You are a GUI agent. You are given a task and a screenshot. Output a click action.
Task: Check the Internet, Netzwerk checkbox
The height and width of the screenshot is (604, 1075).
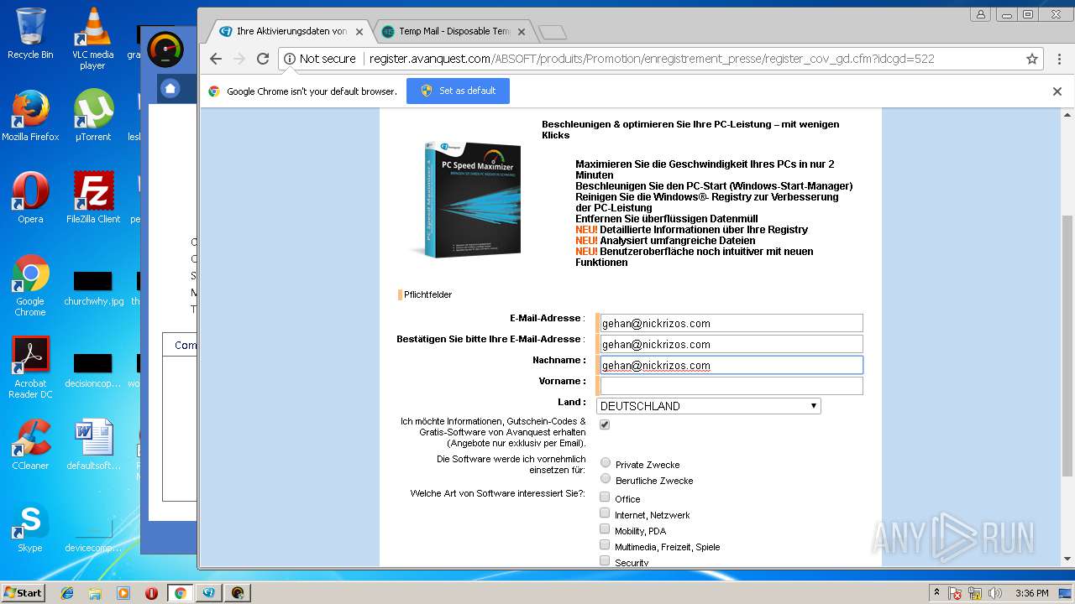click(x=605, y=513)
